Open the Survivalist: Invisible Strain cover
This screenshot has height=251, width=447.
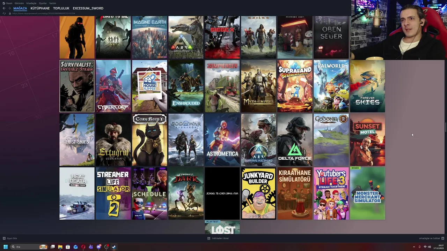point(77,86)
